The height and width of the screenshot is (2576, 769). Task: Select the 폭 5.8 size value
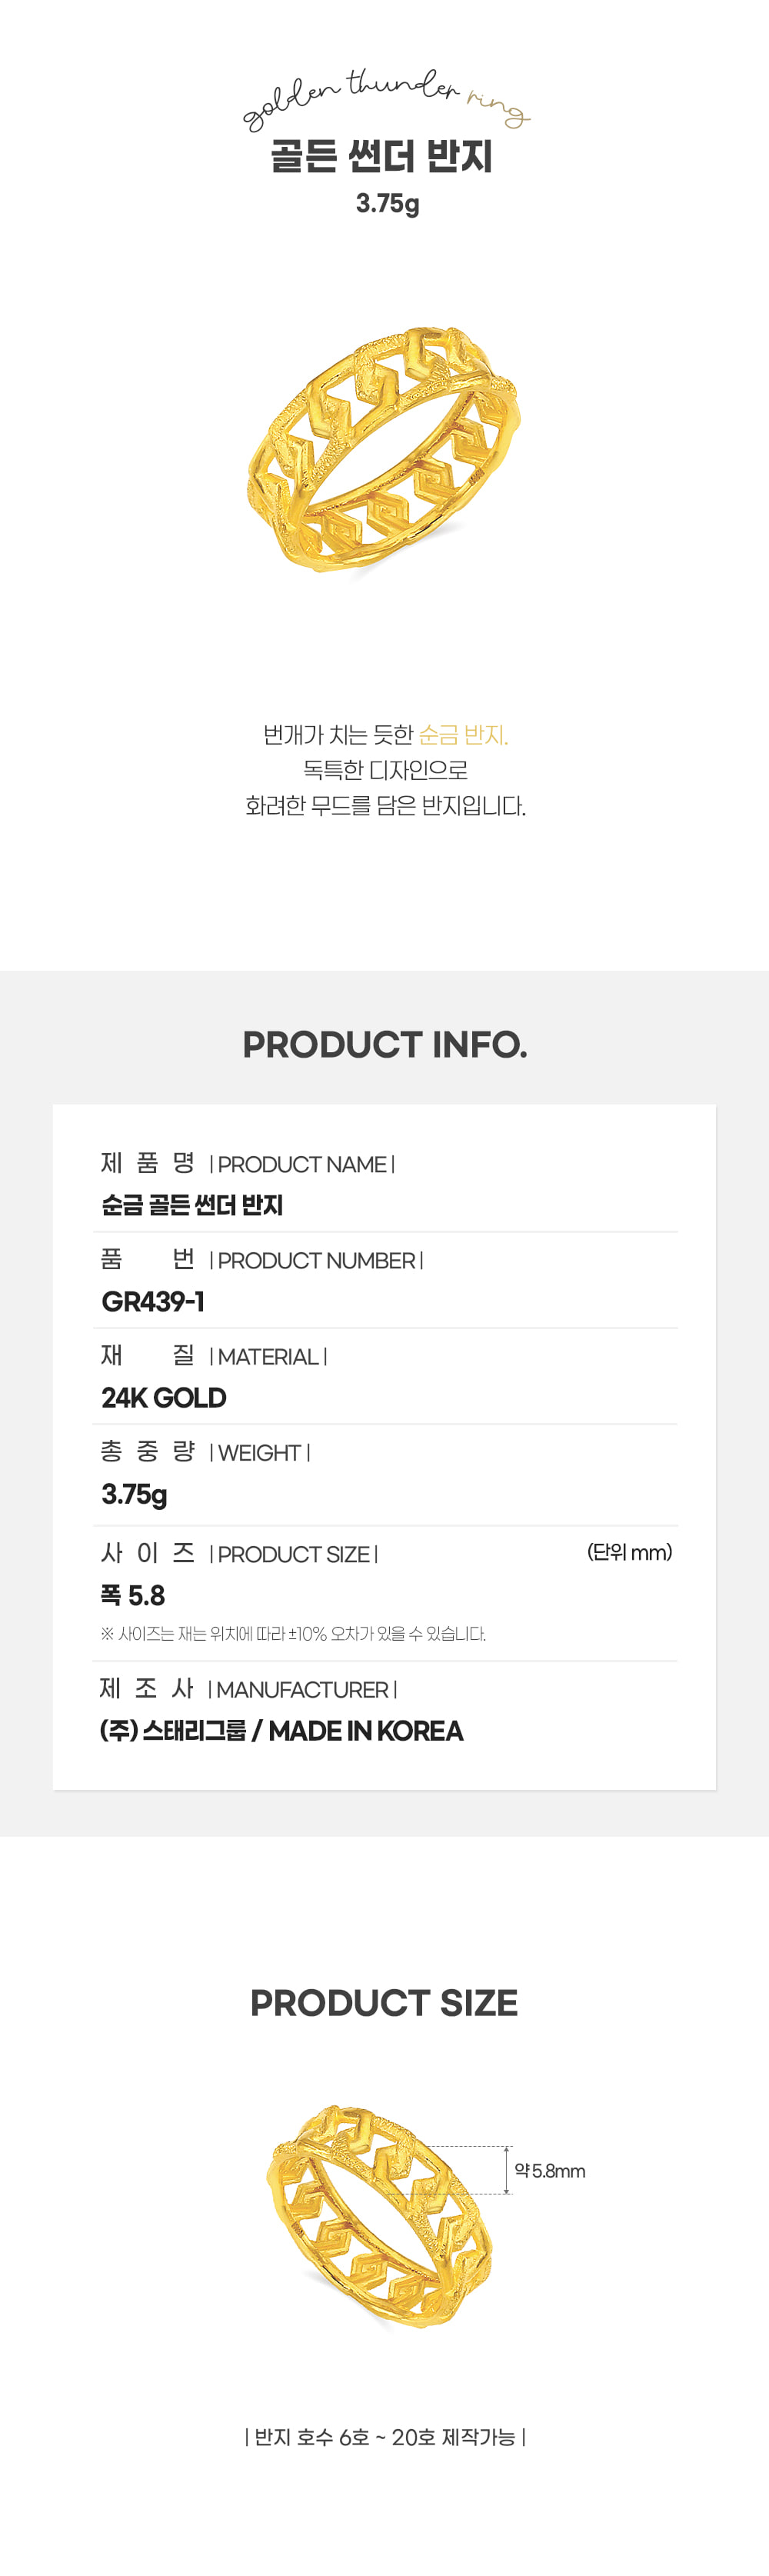coord(133,1595)
